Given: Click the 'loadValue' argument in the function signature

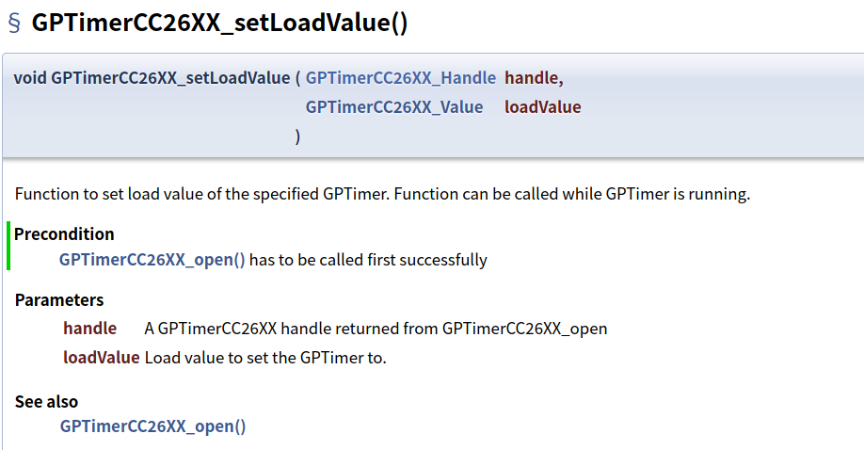Looking at the screenshot, I should [542, 107].
